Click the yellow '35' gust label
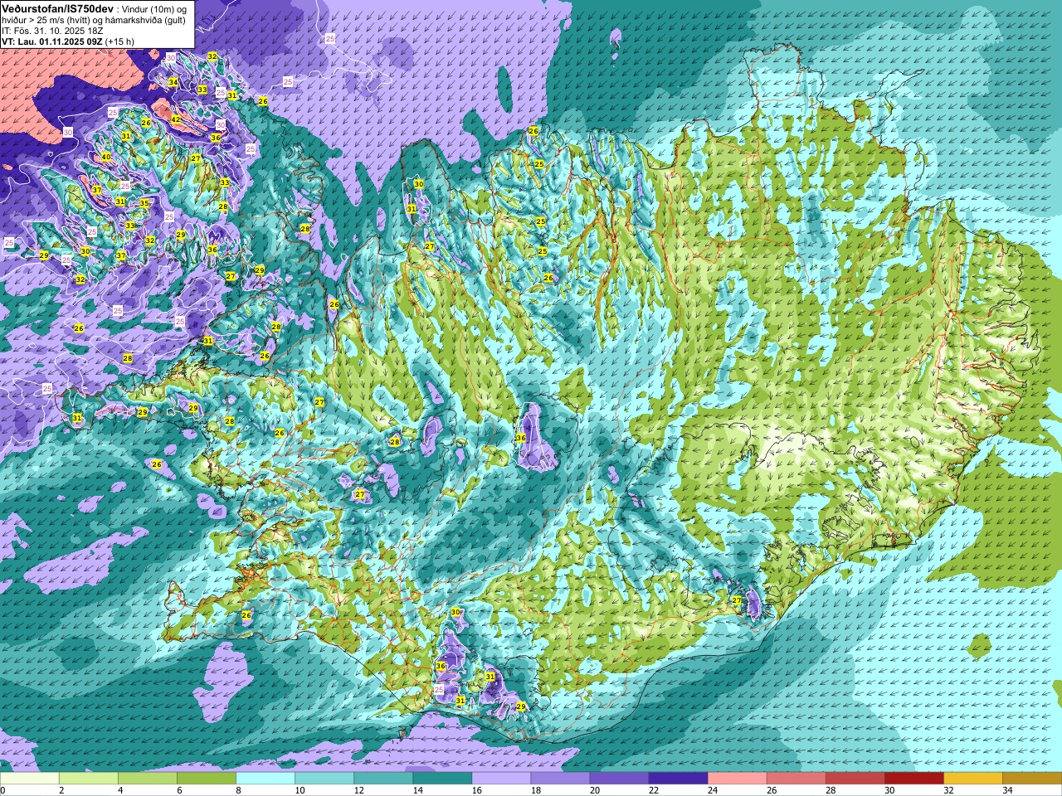This screenshot has height=796, width=1062. (x=144, y=203)
